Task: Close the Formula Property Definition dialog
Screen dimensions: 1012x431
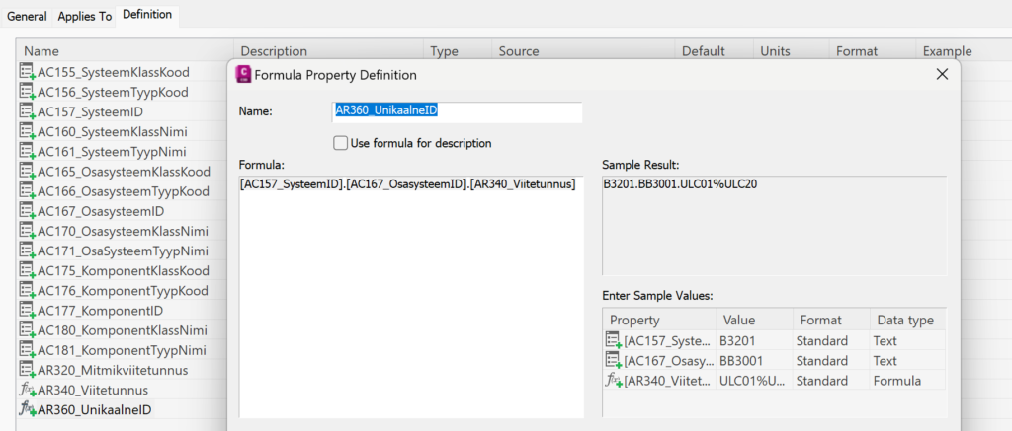Action: [942, 74]
